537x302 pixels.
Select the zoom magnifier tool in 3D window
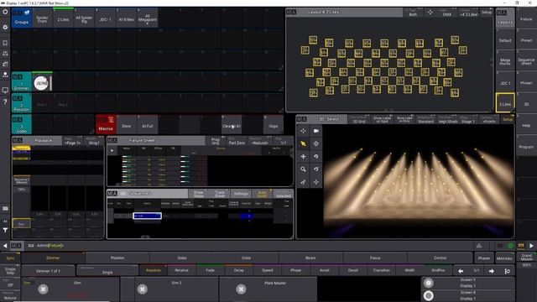point(303,169)
